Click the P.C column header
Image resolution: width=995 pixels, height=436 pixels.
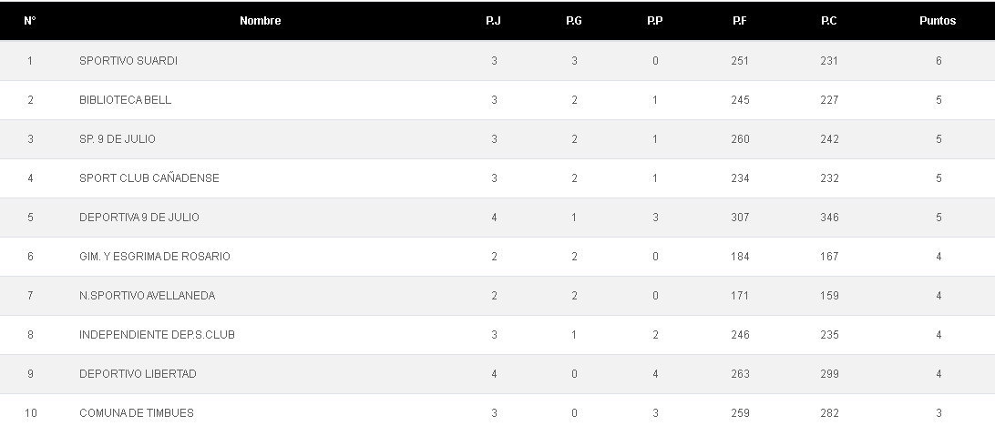[x=828, y=21]
